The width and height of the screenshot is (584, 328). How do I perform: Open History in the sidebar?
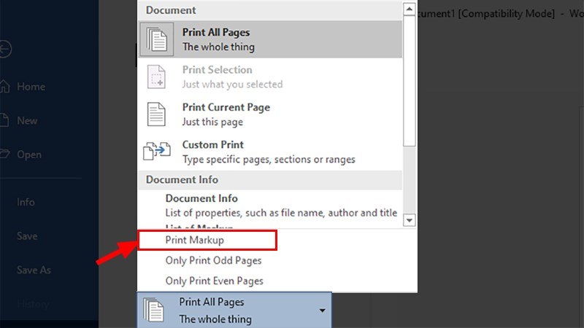33,304
